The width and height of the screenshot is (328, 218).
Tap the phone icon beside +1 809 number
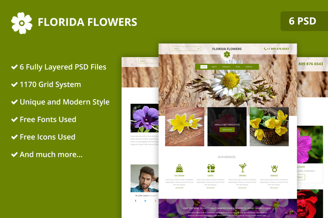coord(265,49)
